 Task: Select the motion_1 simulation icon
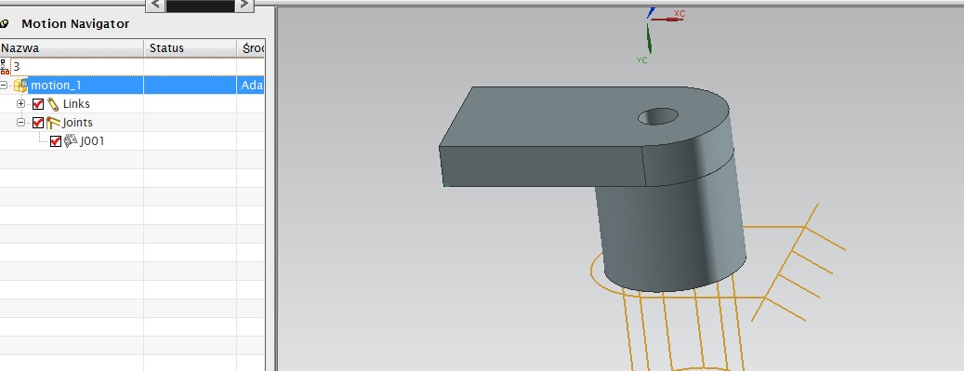[x=20, y=86]
